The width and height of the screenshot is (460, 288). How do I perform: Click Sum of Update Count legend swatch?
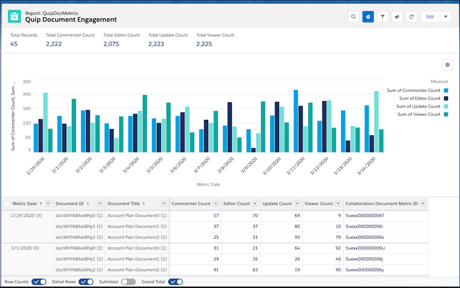point(446,106)
